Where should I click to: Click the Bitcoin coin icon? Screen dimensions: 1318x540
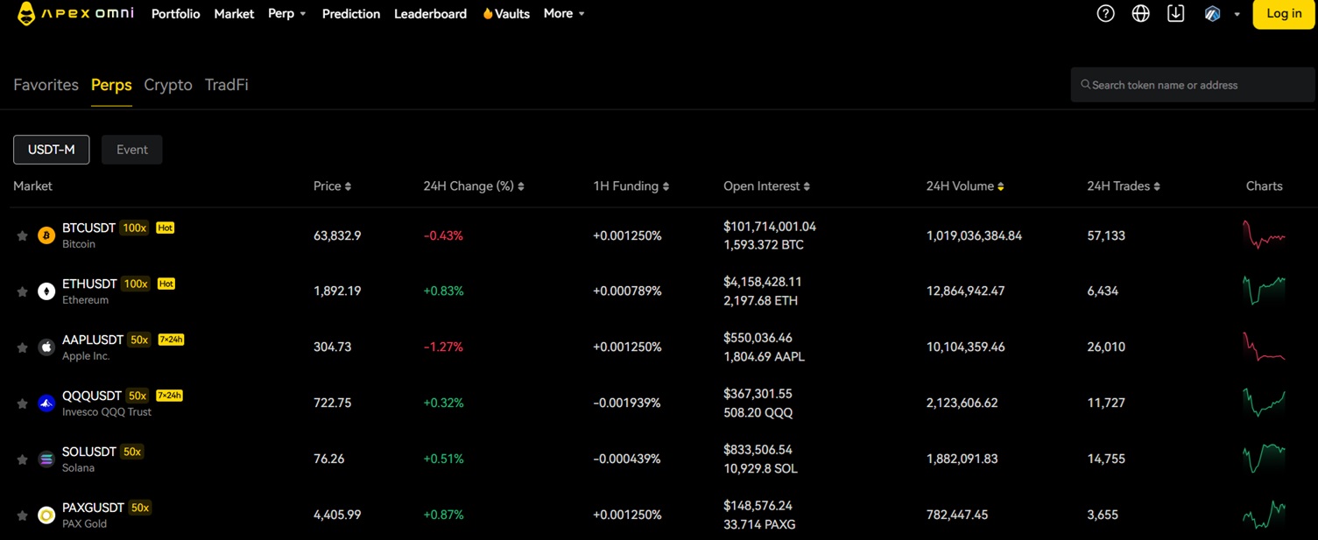46,235
